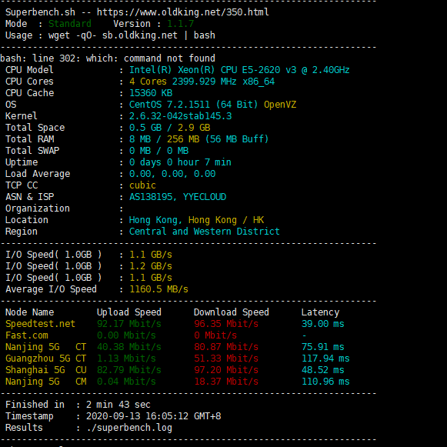Click the Download Speed column header
Screen dimensions: 447x447
point(232,312)
